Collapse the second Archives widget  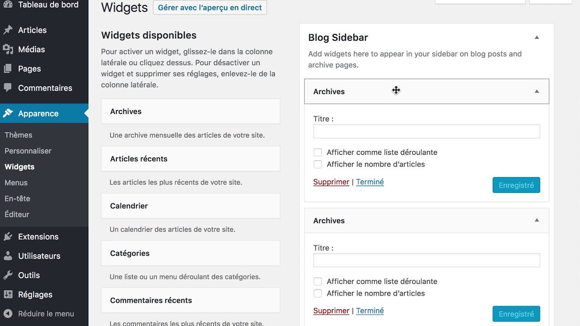pos(536,221)
